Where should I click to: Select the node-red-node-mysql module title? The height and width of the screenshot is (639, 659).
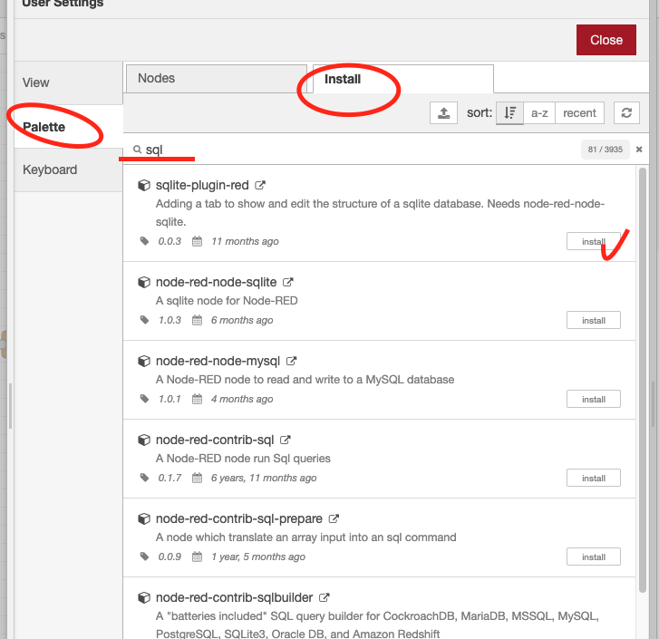pyautogui.click(x=218, y=362)
